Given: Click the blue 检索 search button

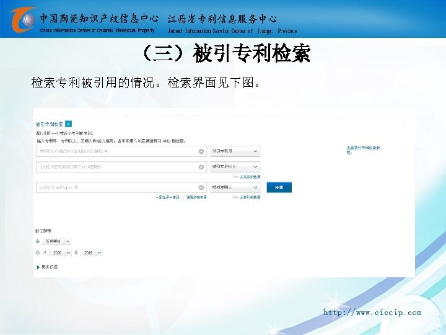Looking at the screenshot, I should [x=279, y=187].
